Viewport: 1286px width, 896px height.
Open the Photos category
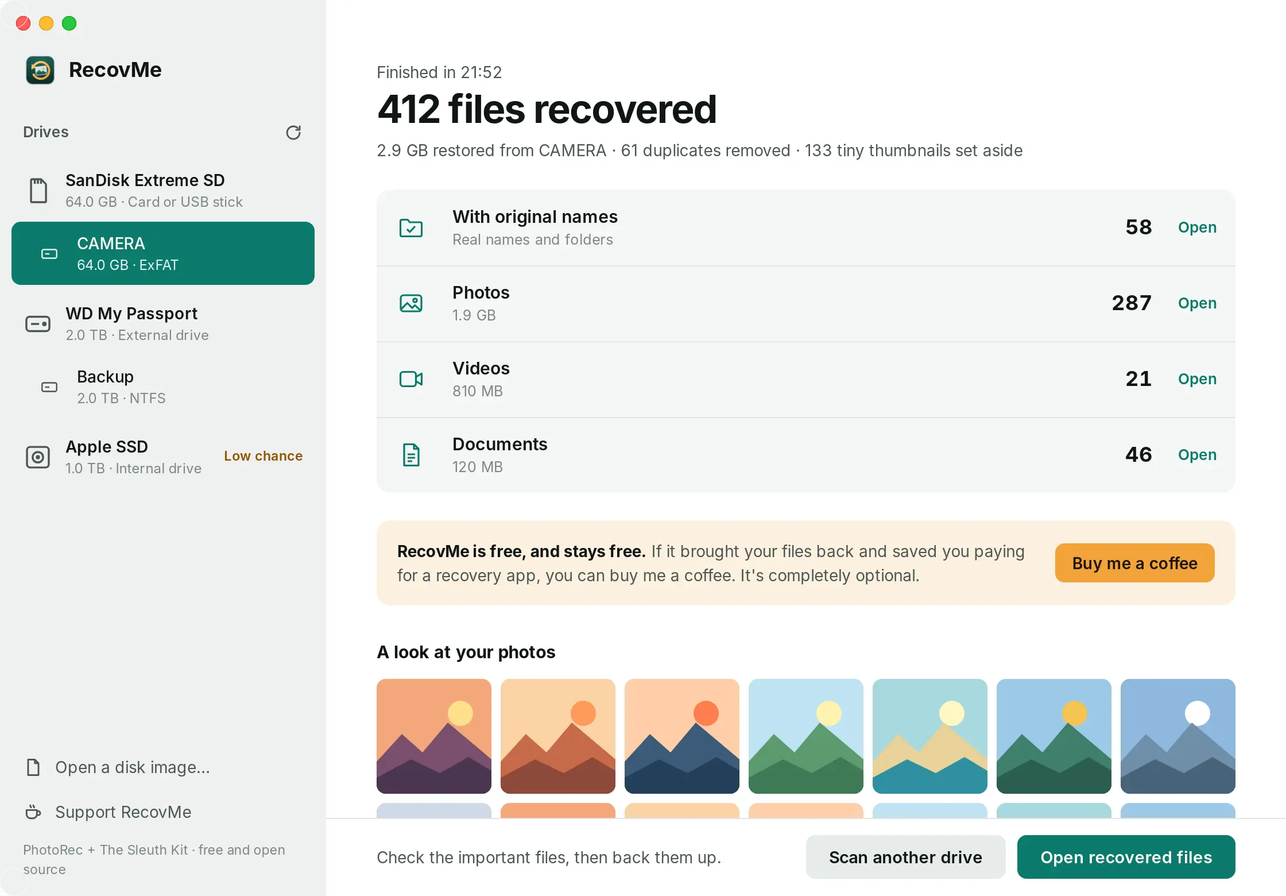tap(1197, 303)
